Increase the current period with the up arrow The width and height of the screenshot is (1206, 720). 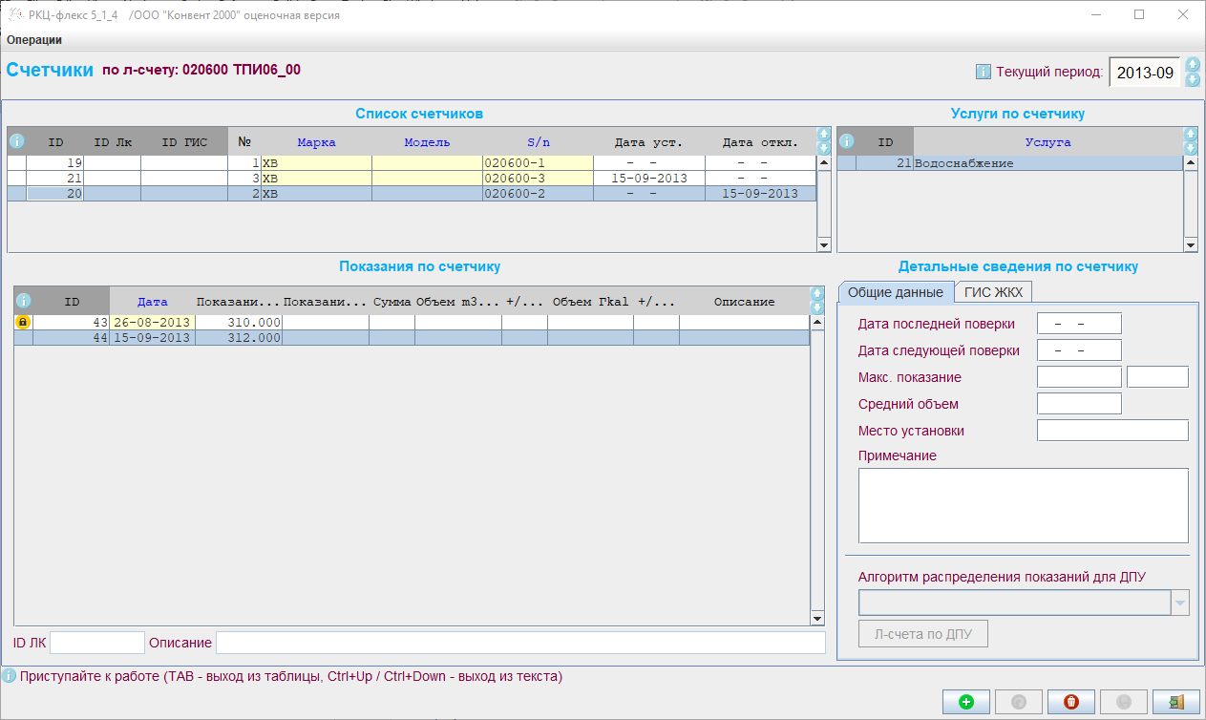pos(1193,64)
